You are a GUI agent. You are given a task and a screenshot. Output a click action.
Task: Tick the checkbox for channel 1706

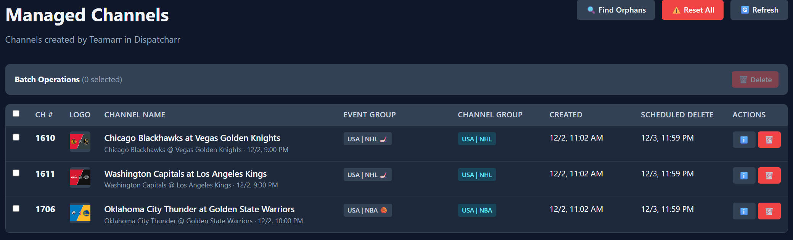(16, 208)
